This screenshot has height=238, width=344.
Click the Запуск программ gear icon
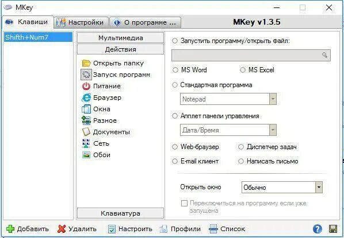[x=86, y=75]
